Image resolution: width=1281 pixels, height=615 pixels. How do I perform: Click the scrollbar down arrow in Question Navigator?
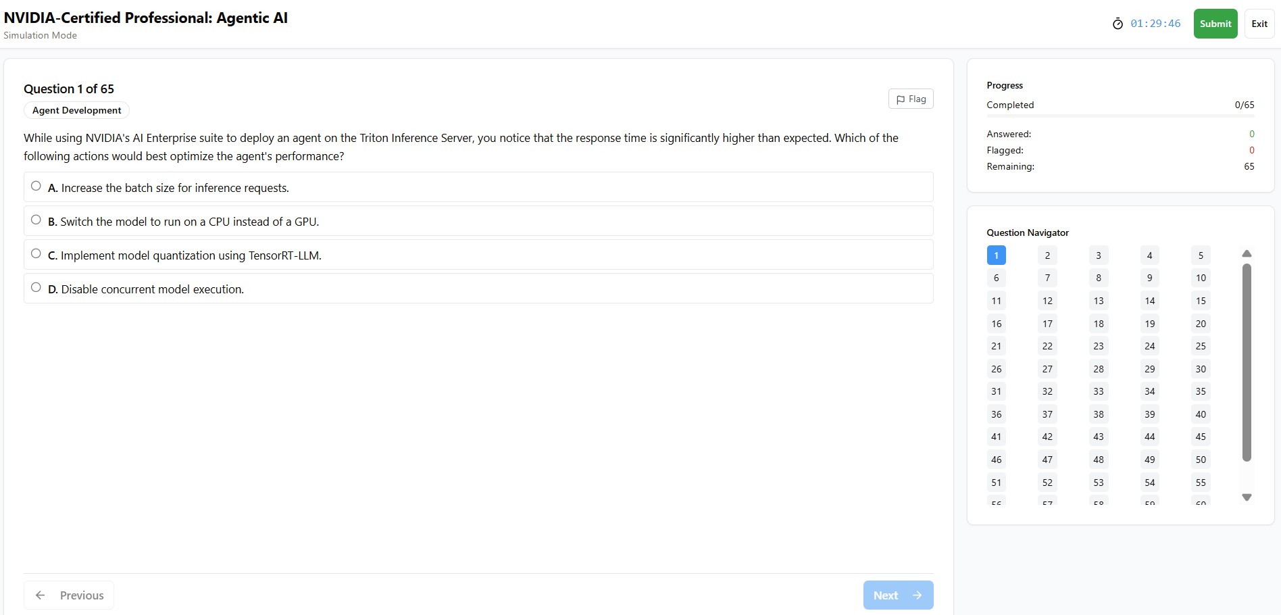click(x=1247, y=497)
